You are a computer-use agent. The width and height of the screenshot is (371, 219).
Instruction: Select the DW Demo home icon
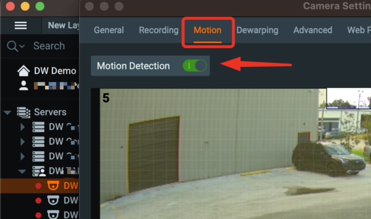tap(23, 71)
